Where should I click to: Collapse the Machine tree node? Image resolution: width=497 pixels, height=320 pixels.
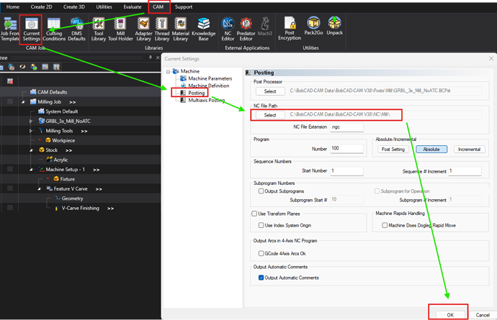(168, 72)
